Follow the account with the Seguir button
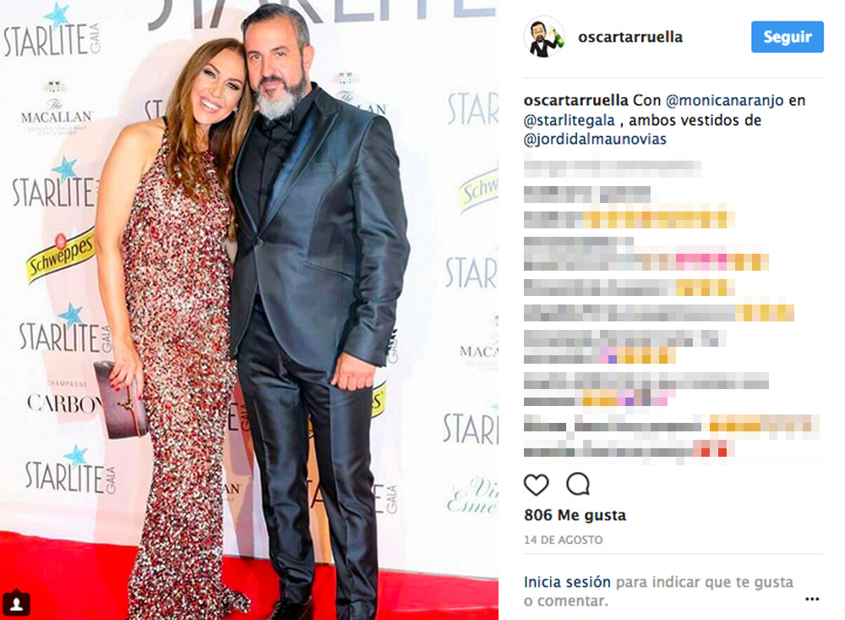The image size is (845, 620). coord(788,36)
